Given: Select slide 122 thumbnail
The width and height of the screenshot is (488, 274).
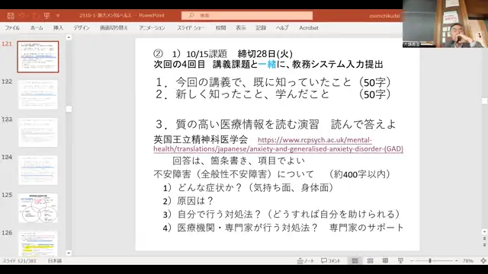Looking at the screenshot, I should tap(38, 94).
